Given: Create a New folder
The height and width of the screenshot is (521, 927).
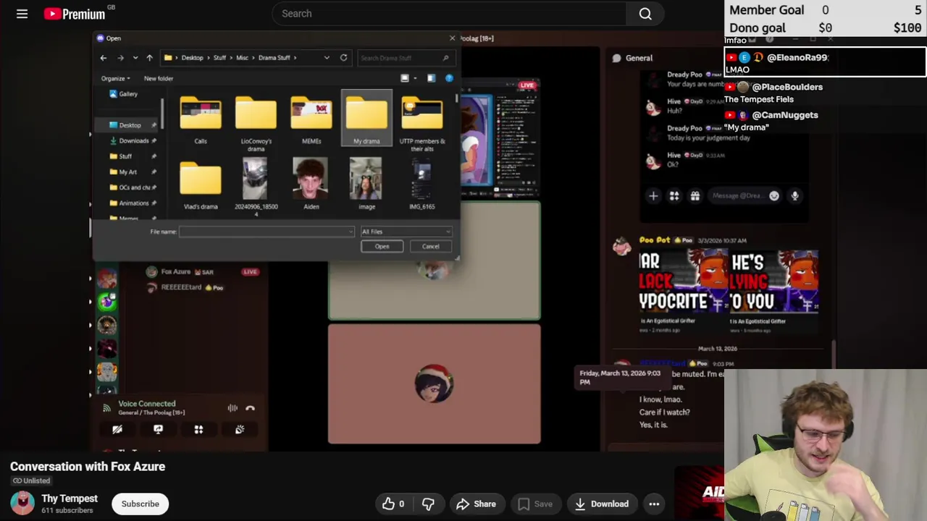Looking at the screenshot, I should tap(159, 78).
